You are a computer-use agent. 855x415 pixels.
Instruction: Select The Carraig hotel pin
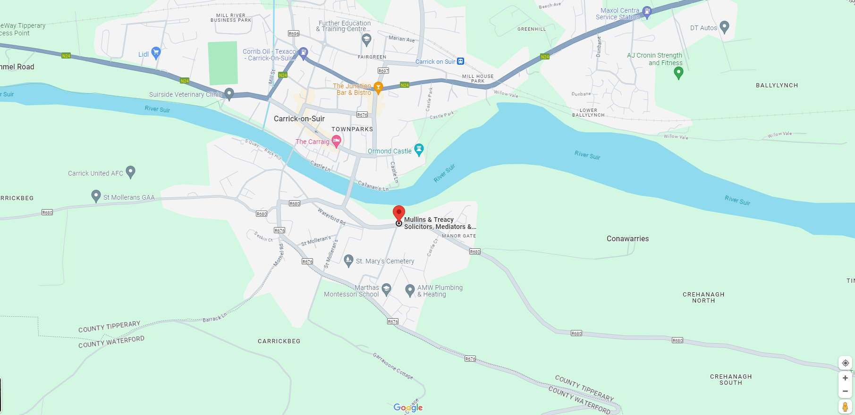pos(336,141)
